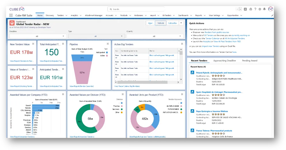The height and width of the screenshot is (150, 286).
Task: Expand the Value of Tenders widget
Action: click(x=33, y=69)
